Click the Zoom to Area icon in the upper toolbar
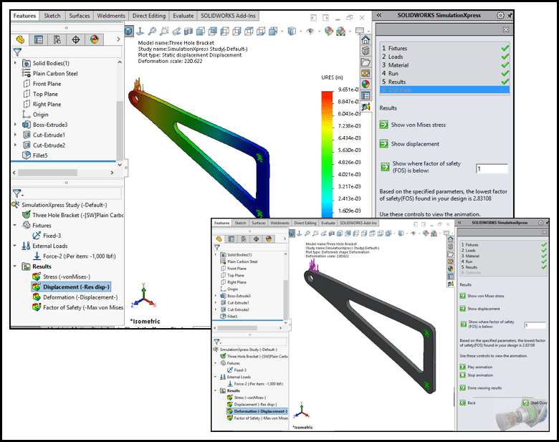Viewport: 559px width, 442px height. pos(164,32)
